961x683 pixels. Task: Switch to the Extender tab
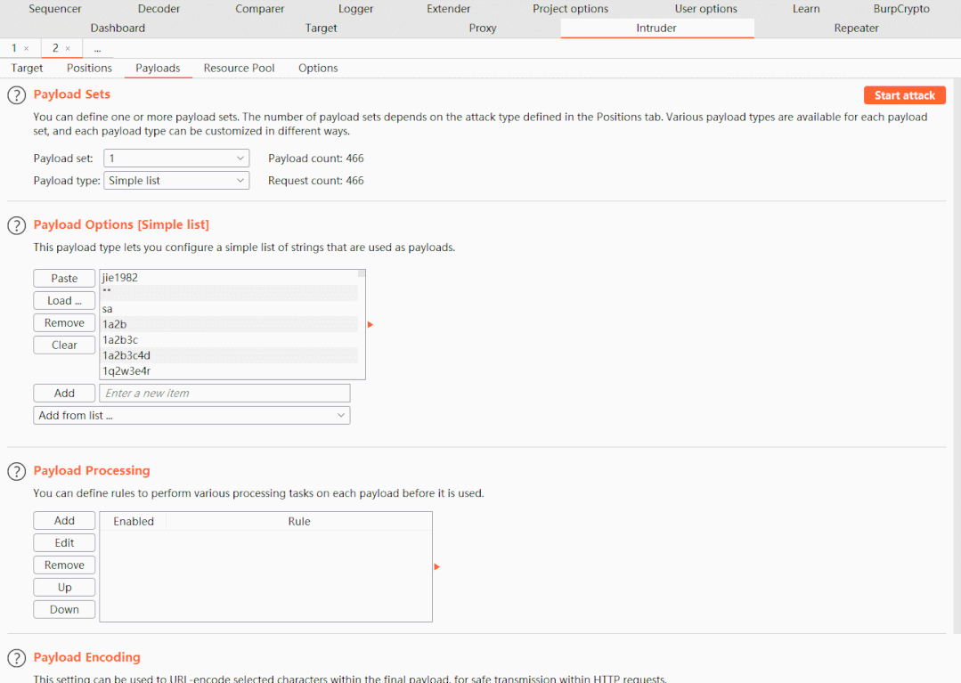[449, 9]
